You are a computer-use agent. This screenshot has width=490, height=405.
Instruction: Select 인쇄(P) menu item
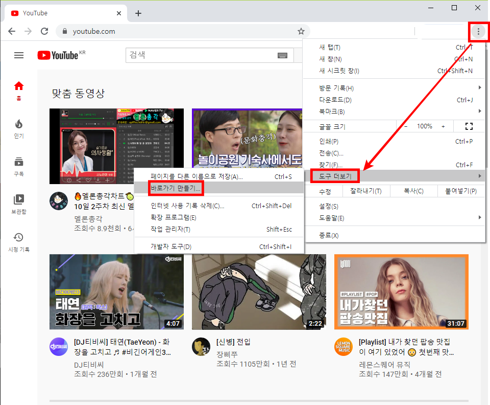tap(394, 141)
